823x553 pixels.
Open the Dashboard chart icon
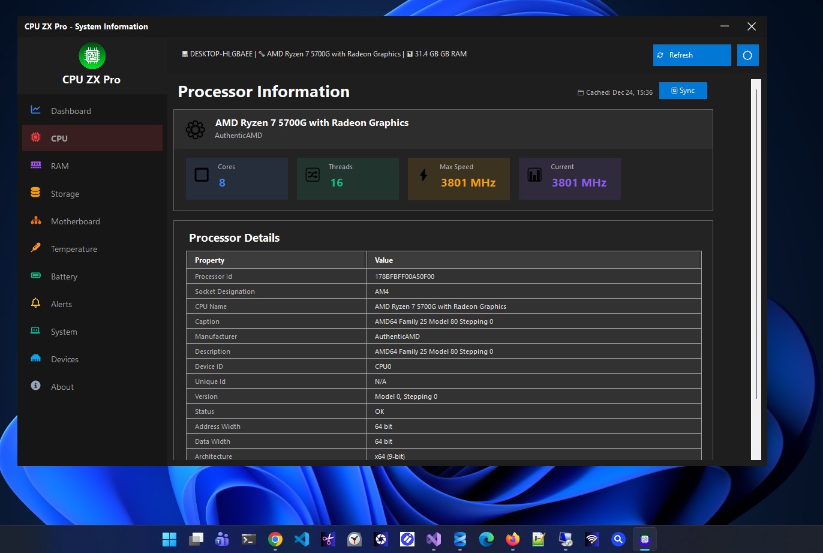(x=36, y=110)
